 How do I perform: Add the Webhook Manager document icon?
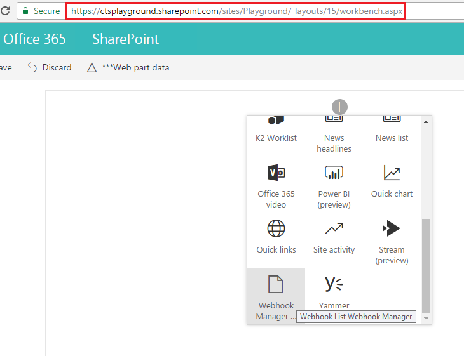pos(275,284)
